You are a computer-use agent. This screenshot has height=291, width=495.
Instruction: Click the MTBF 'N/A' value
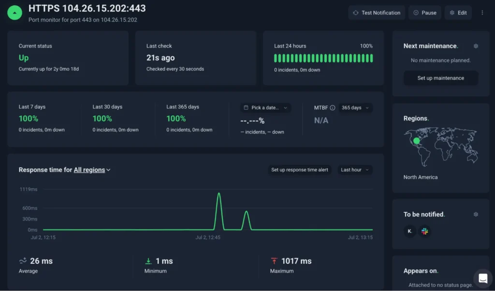(x=321, y=120)
